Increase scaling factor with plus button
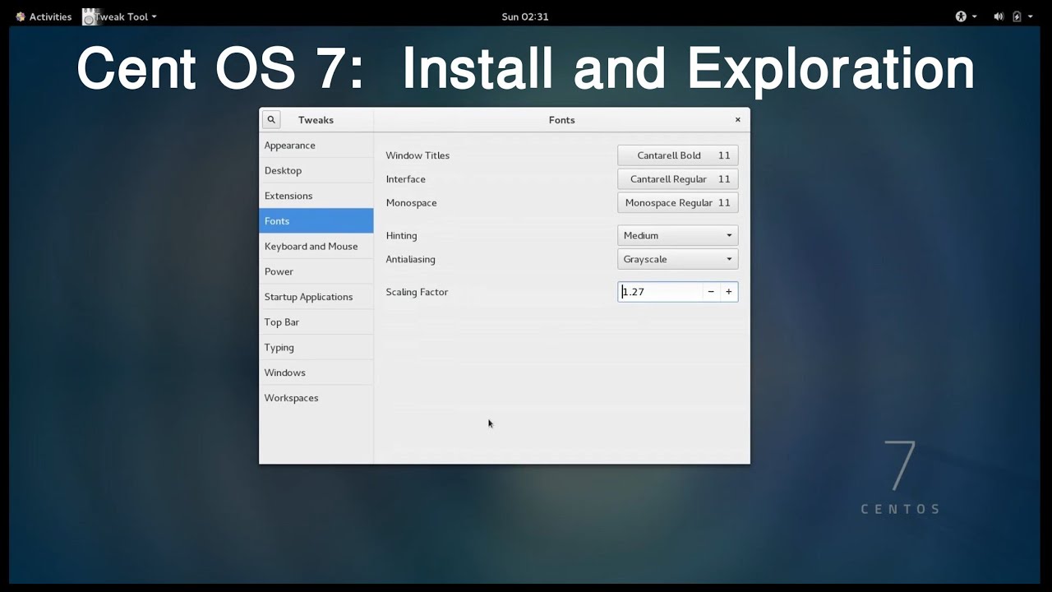Screen dimensions: 1052x592 (729, 292)
